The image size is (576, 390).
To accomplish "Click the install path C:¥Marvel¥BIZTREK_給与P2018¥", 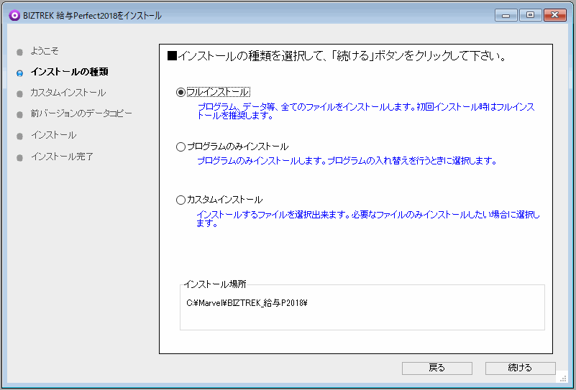I will point(247,303).
